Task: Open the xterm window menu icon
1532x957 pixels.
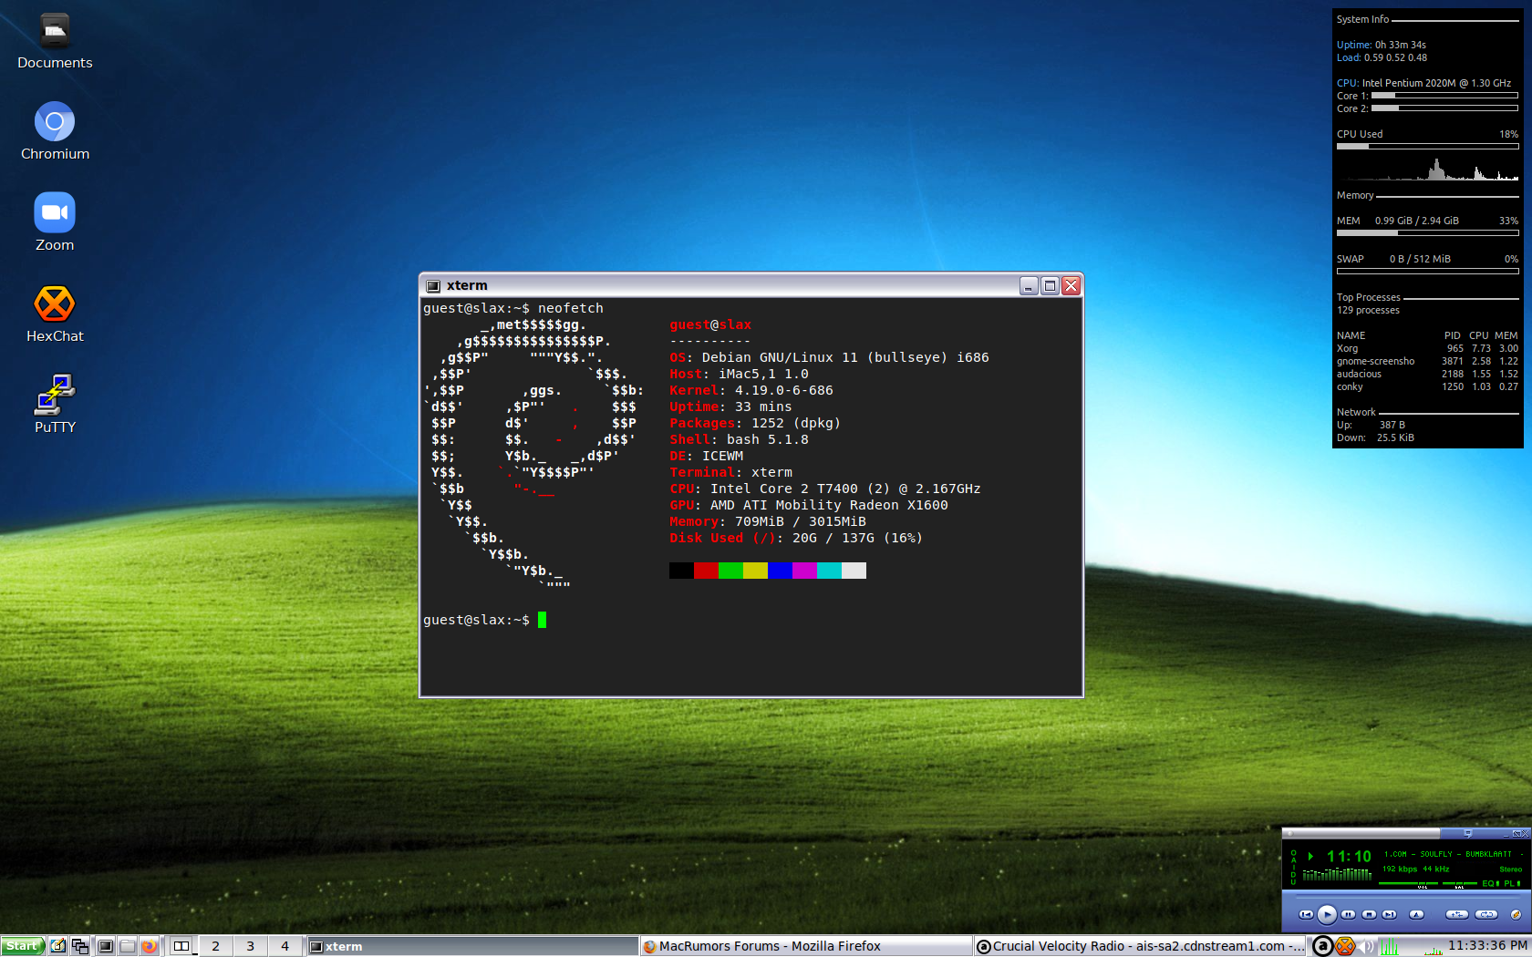Action: pos(433,286)
